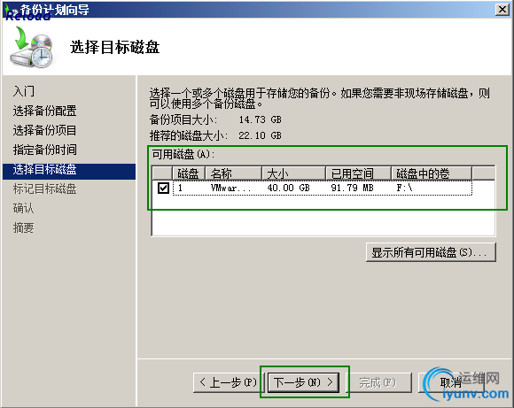Close the backup schedule wizard window
The width and height of the screenshot is (514, 408).
click(x=502, y=10)
